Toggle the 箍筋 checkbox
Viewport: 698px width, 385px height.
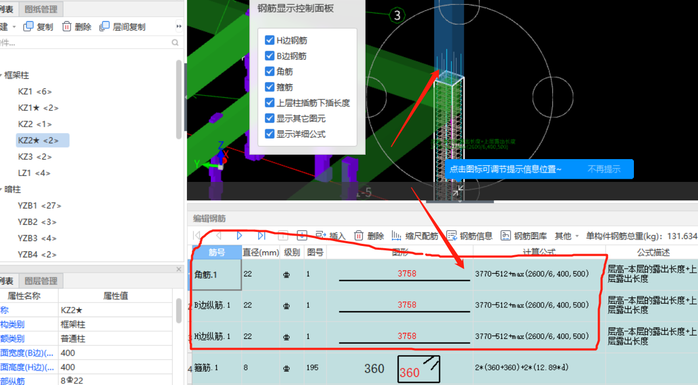click(269, 87)
